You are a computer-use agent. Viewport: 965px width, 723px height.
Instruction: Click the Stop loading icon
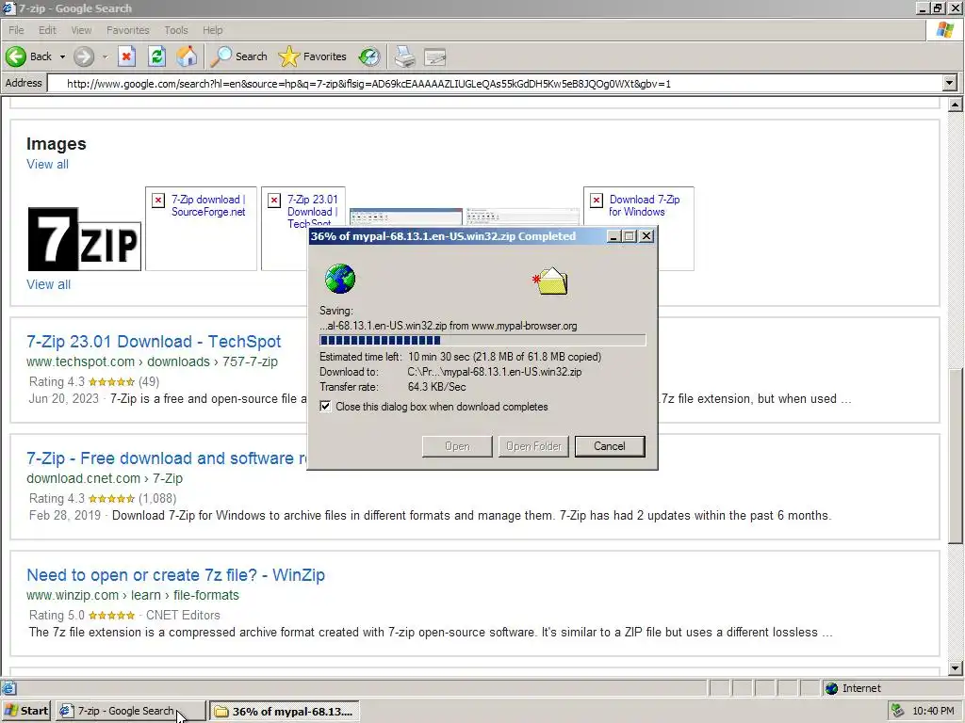click(126, 56)
